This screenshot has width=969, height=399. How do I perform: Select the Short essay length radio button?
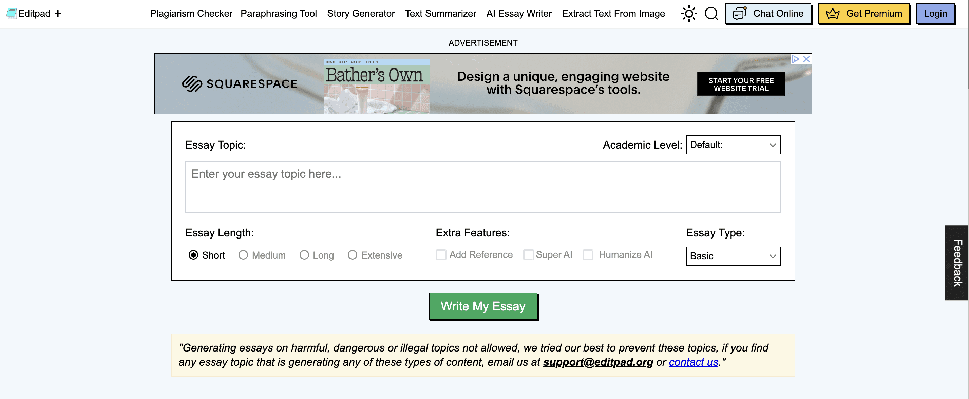(194, 254)
